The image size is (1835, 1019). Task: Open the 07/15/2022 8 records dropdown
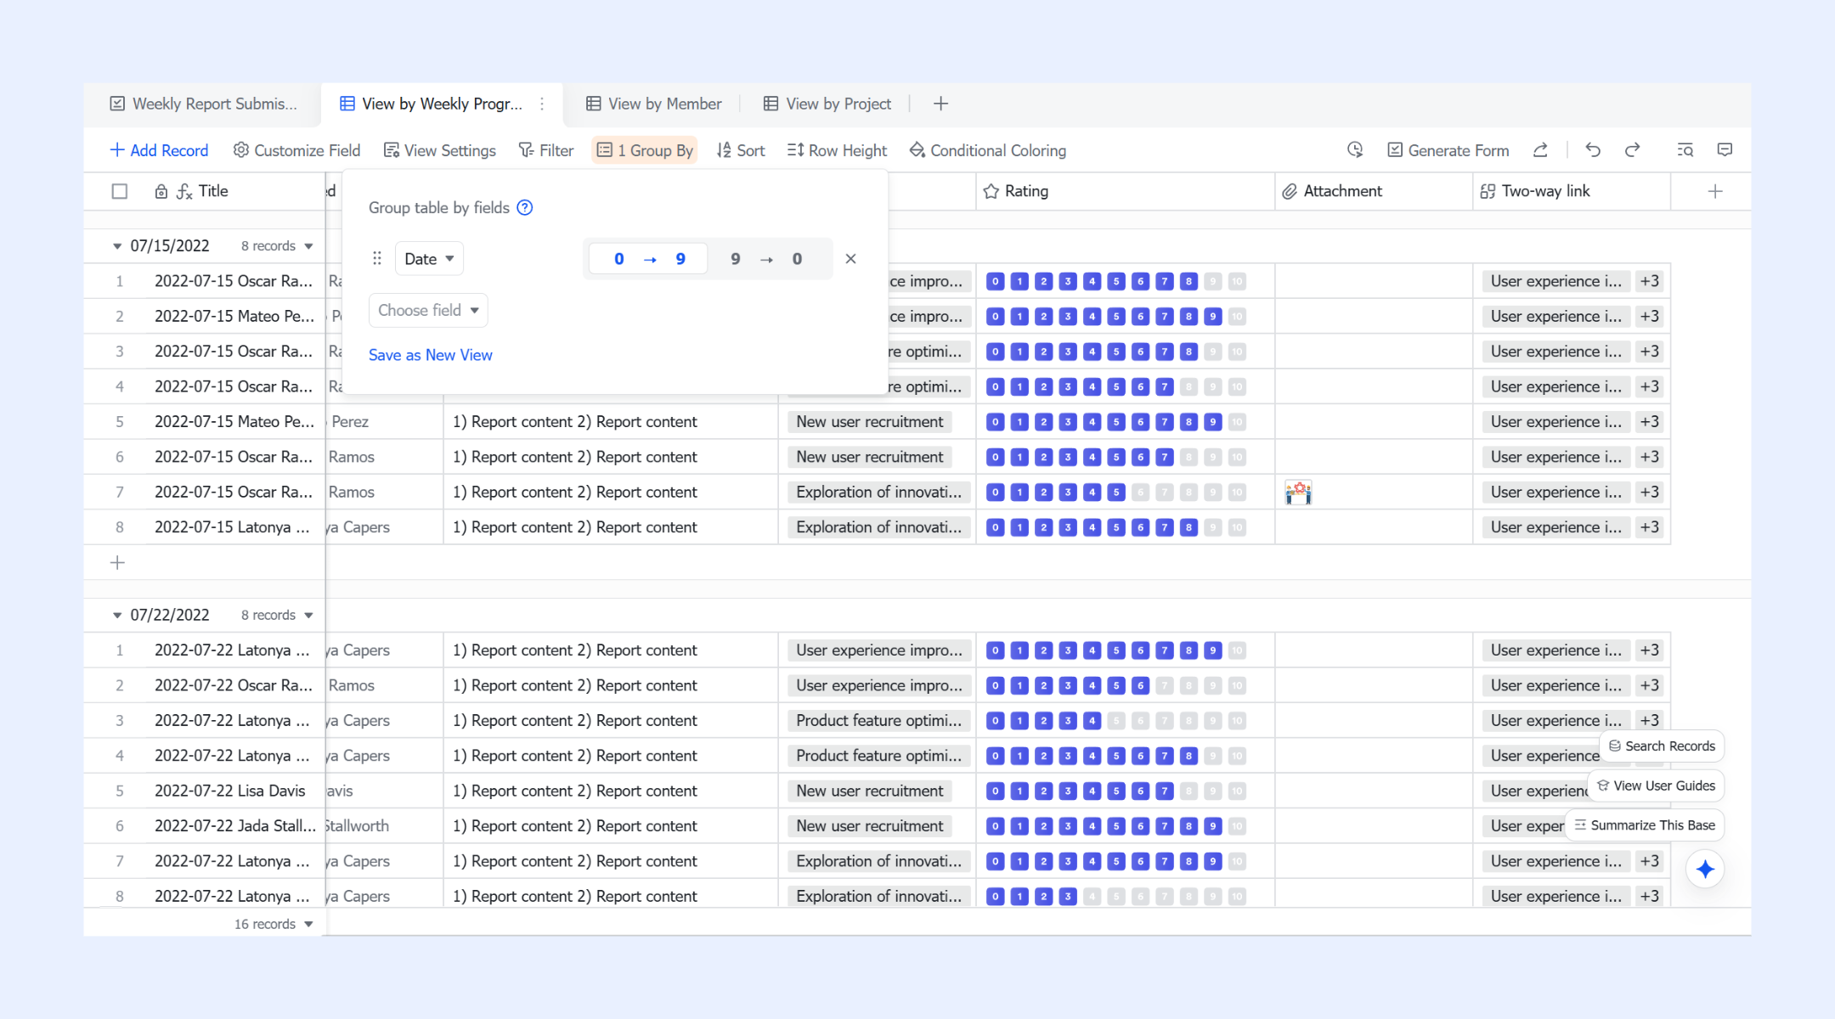pos(277,245)
